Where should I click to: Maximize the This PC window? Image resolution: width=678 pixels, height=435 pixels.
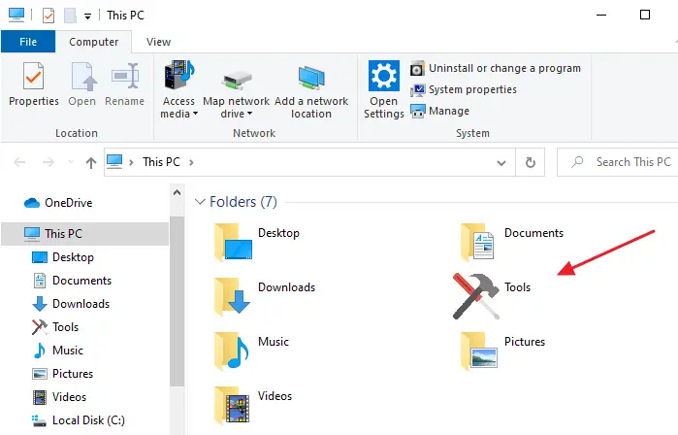pos(645,15)
